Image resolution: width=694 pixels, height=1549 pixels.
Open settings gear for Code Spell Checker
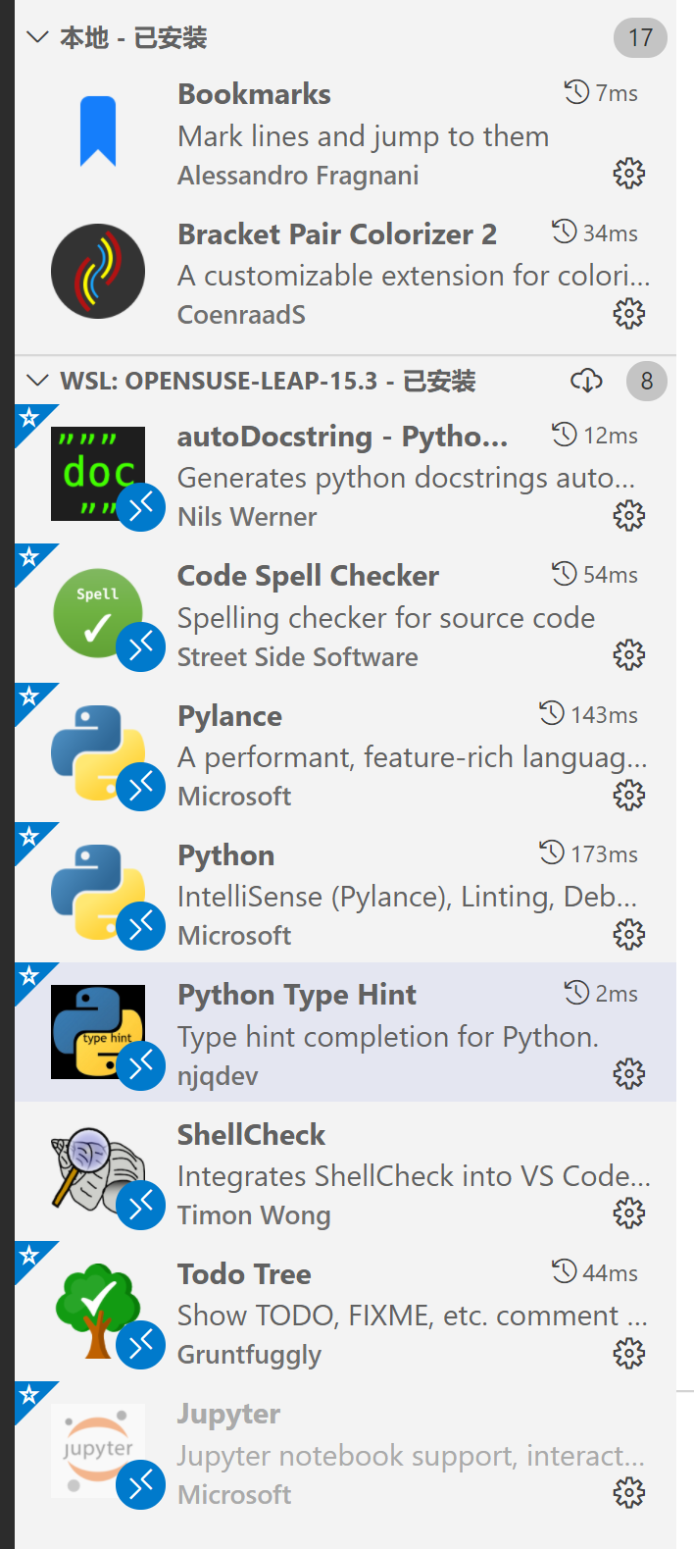(x=628, y=654)
